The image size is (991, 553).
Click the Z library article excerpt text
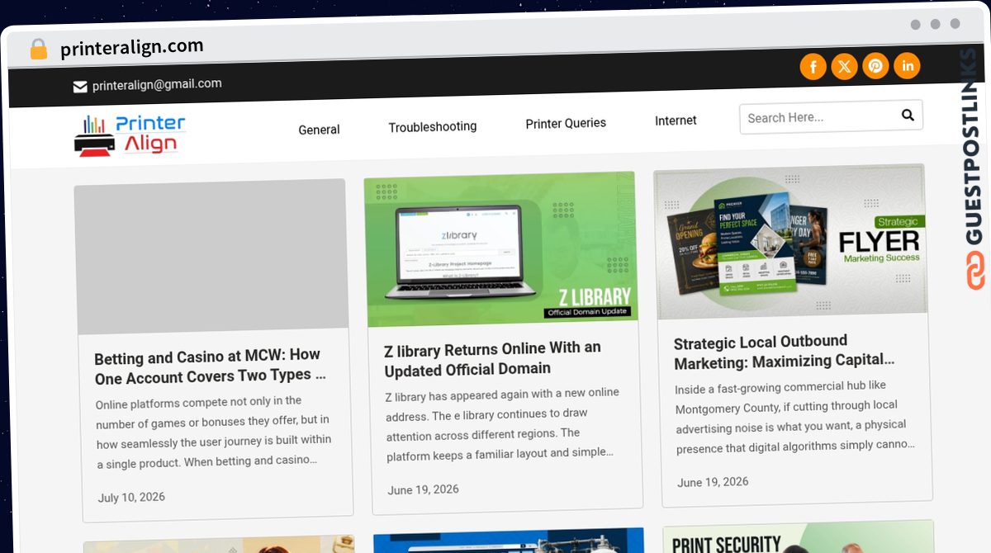point(502,423)
